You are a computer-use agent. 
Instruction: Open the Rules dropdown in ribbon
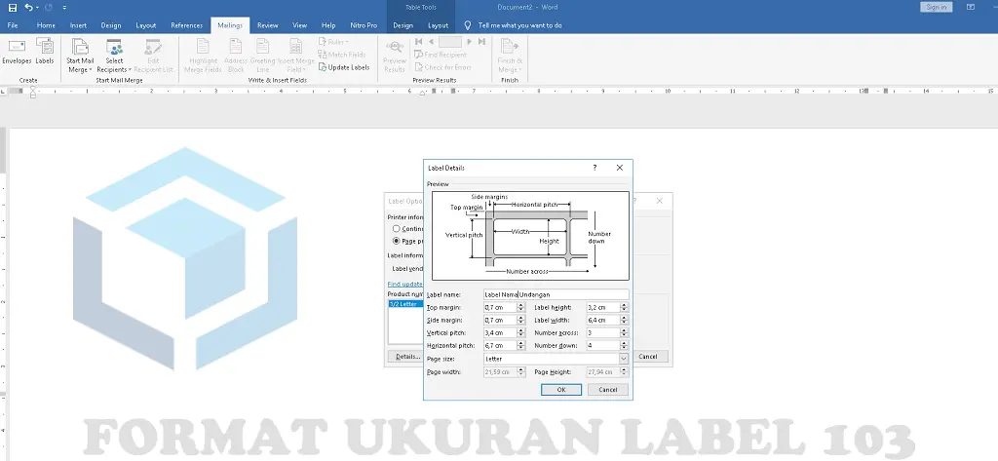click(x=333, y=42)
